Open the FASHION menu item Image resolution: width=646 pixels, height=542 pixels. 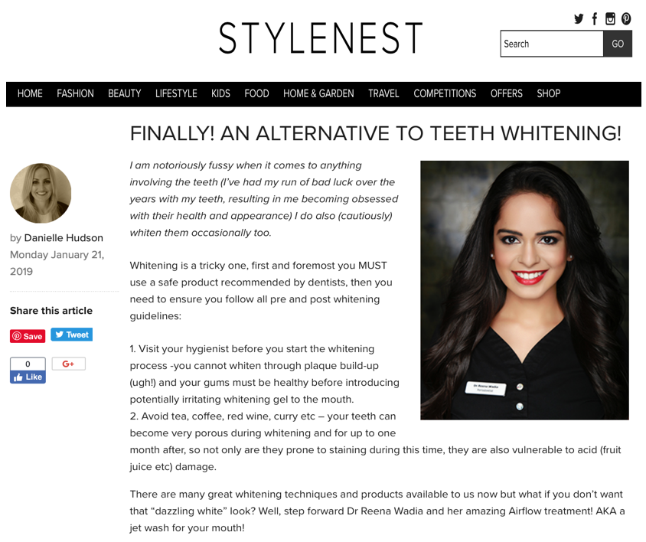click(76, 93)
